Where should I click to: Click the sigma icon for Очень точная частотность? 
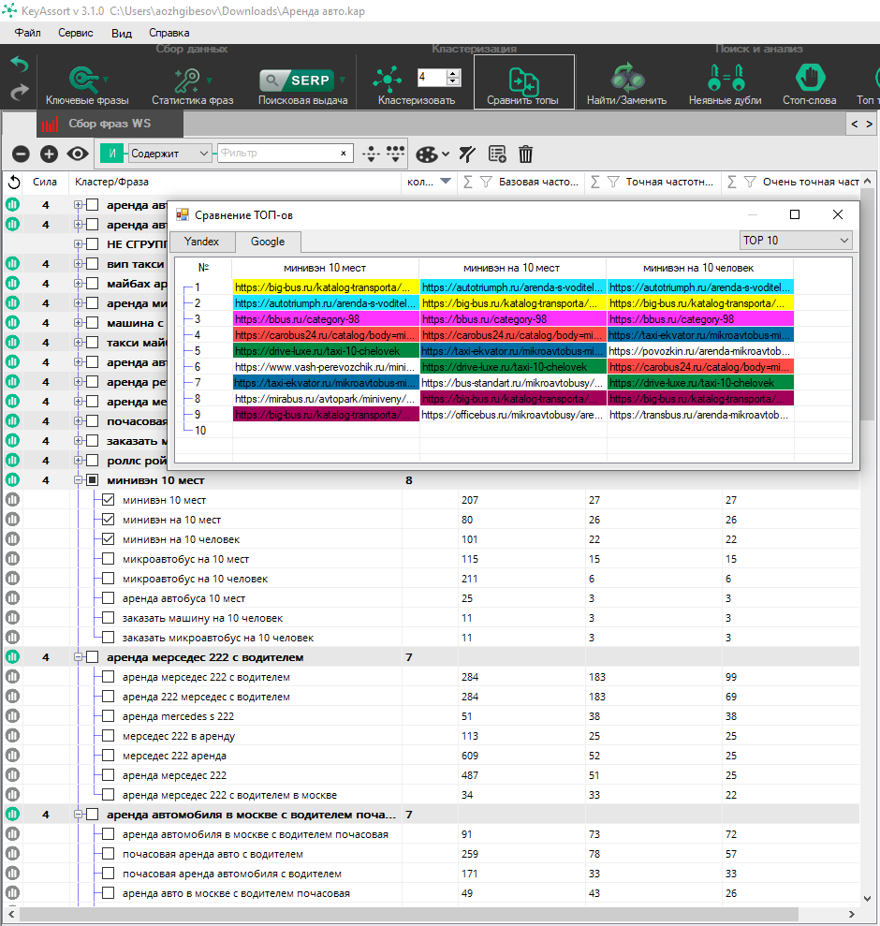[x=732, y=182]
